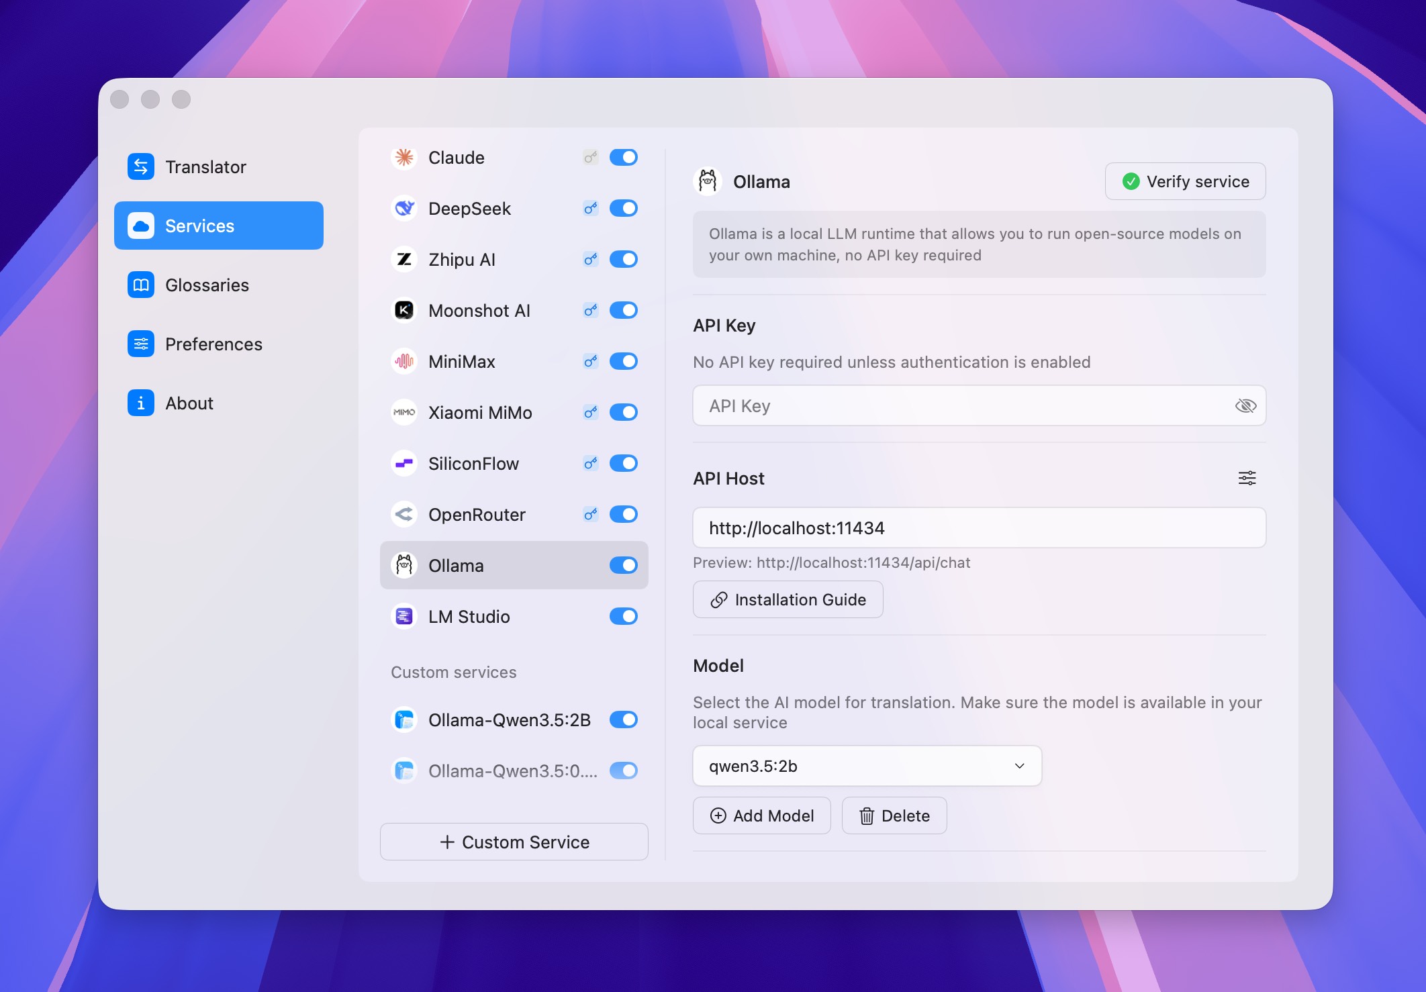This screenshot has height=992, width=1426.
Task: Click the key icon next to OpenRouter
Action: (x=591, y=515)
